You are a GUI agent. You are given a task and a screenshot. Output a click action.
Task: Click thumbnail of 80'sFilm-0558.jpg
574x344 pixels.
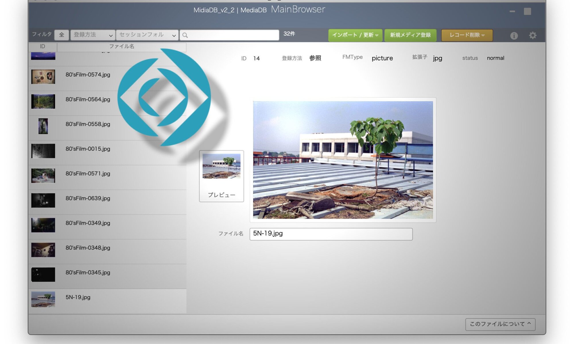click(43, 126)
